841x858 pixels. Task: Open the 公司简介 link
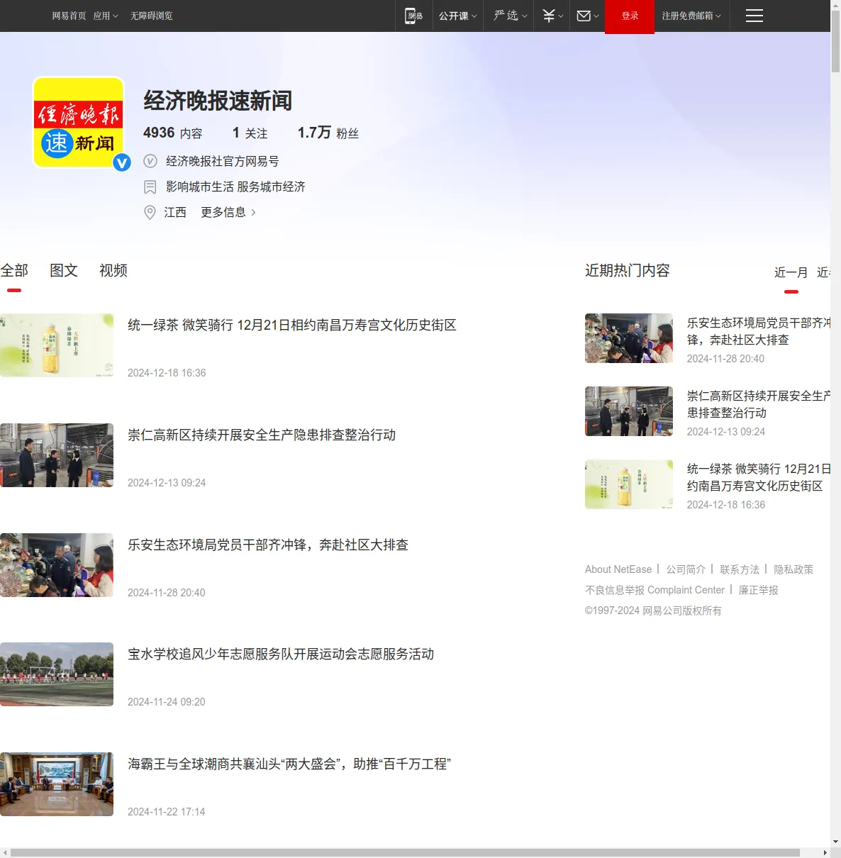(686, 569)
